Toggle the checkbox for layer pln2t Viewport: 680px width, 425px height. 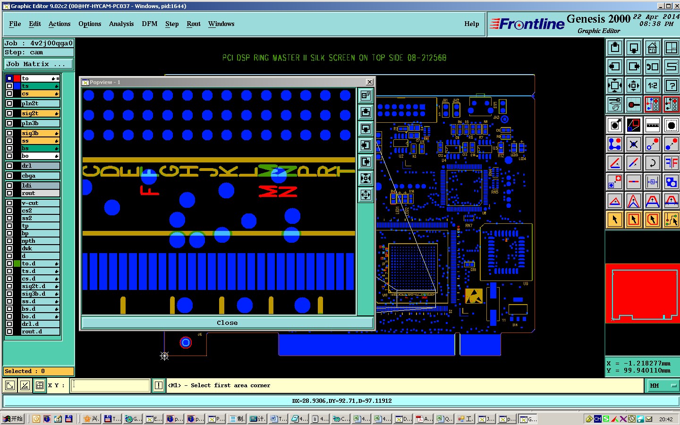coord(9,103)
